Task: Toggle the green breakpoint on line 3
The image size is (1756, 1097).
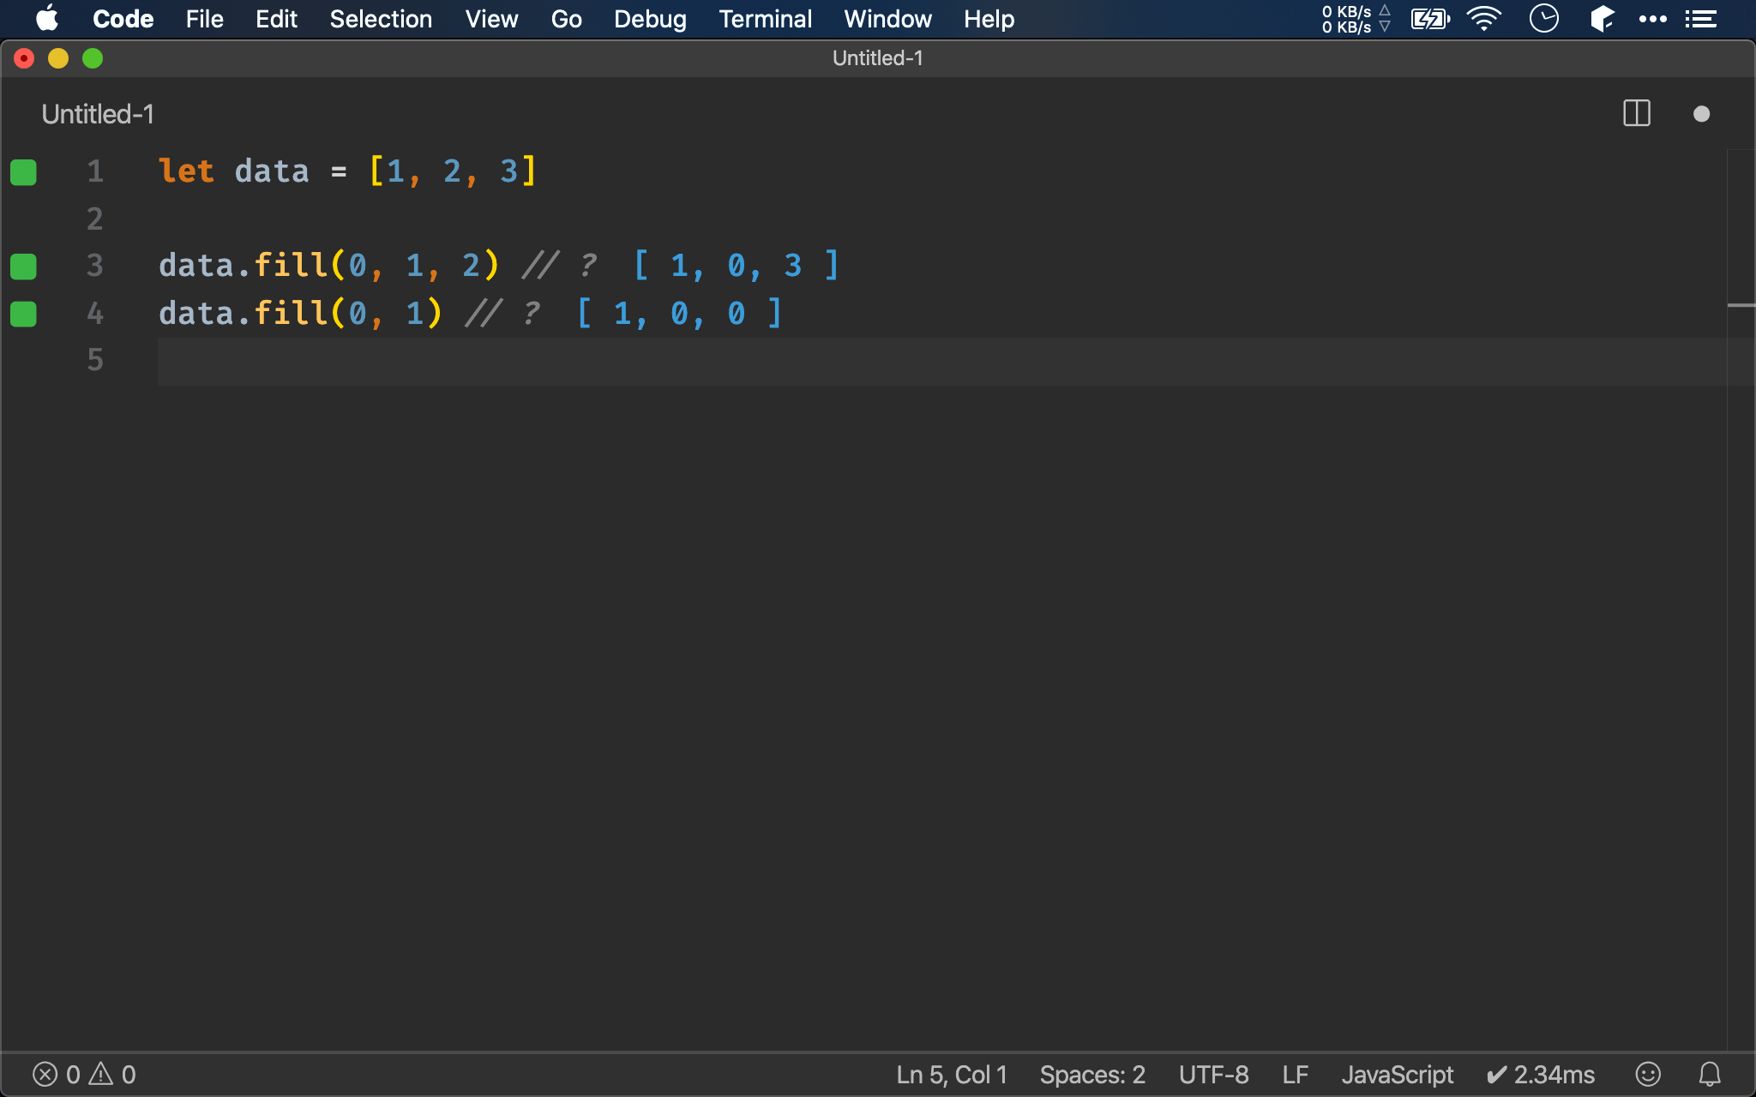Action: pyautogui.click(x=24, y=266)
